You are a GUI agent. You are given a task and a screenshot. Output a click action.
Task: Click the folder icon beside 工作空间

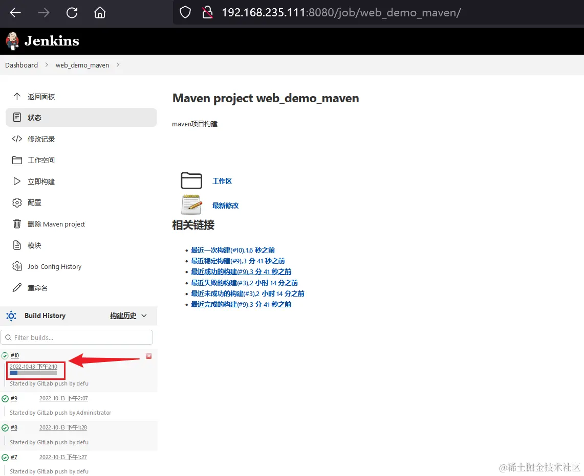(17, 160)
